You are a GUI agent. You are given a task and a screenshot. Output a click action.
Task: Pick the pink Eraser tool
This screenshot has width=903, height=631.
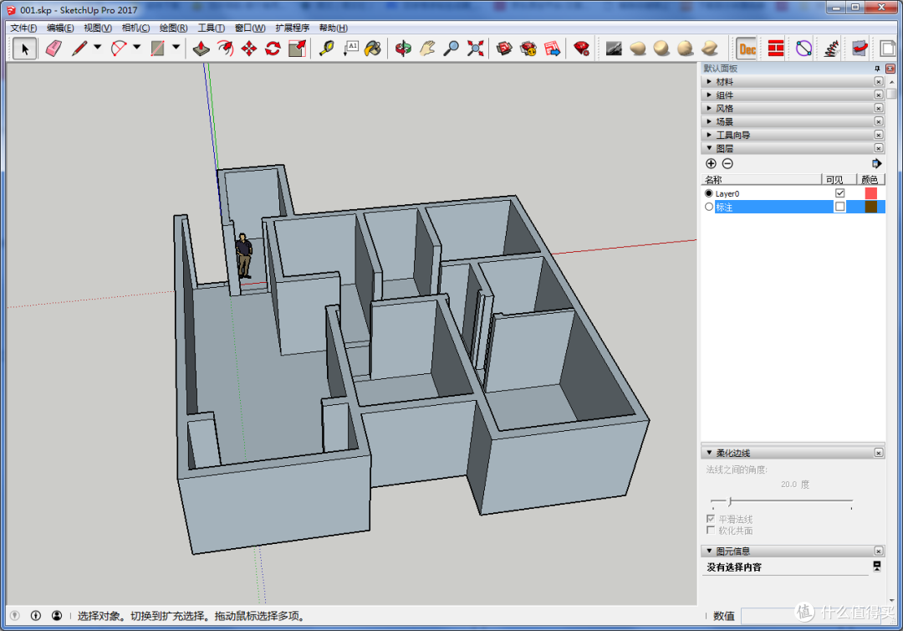coord(54,49)
